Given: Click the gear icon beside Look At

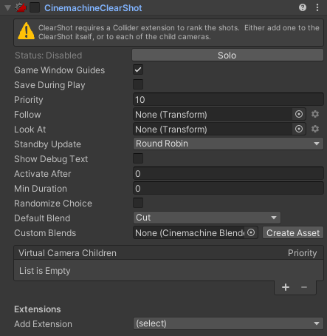Looking at the screenshot, I should (x=315, y=129).
